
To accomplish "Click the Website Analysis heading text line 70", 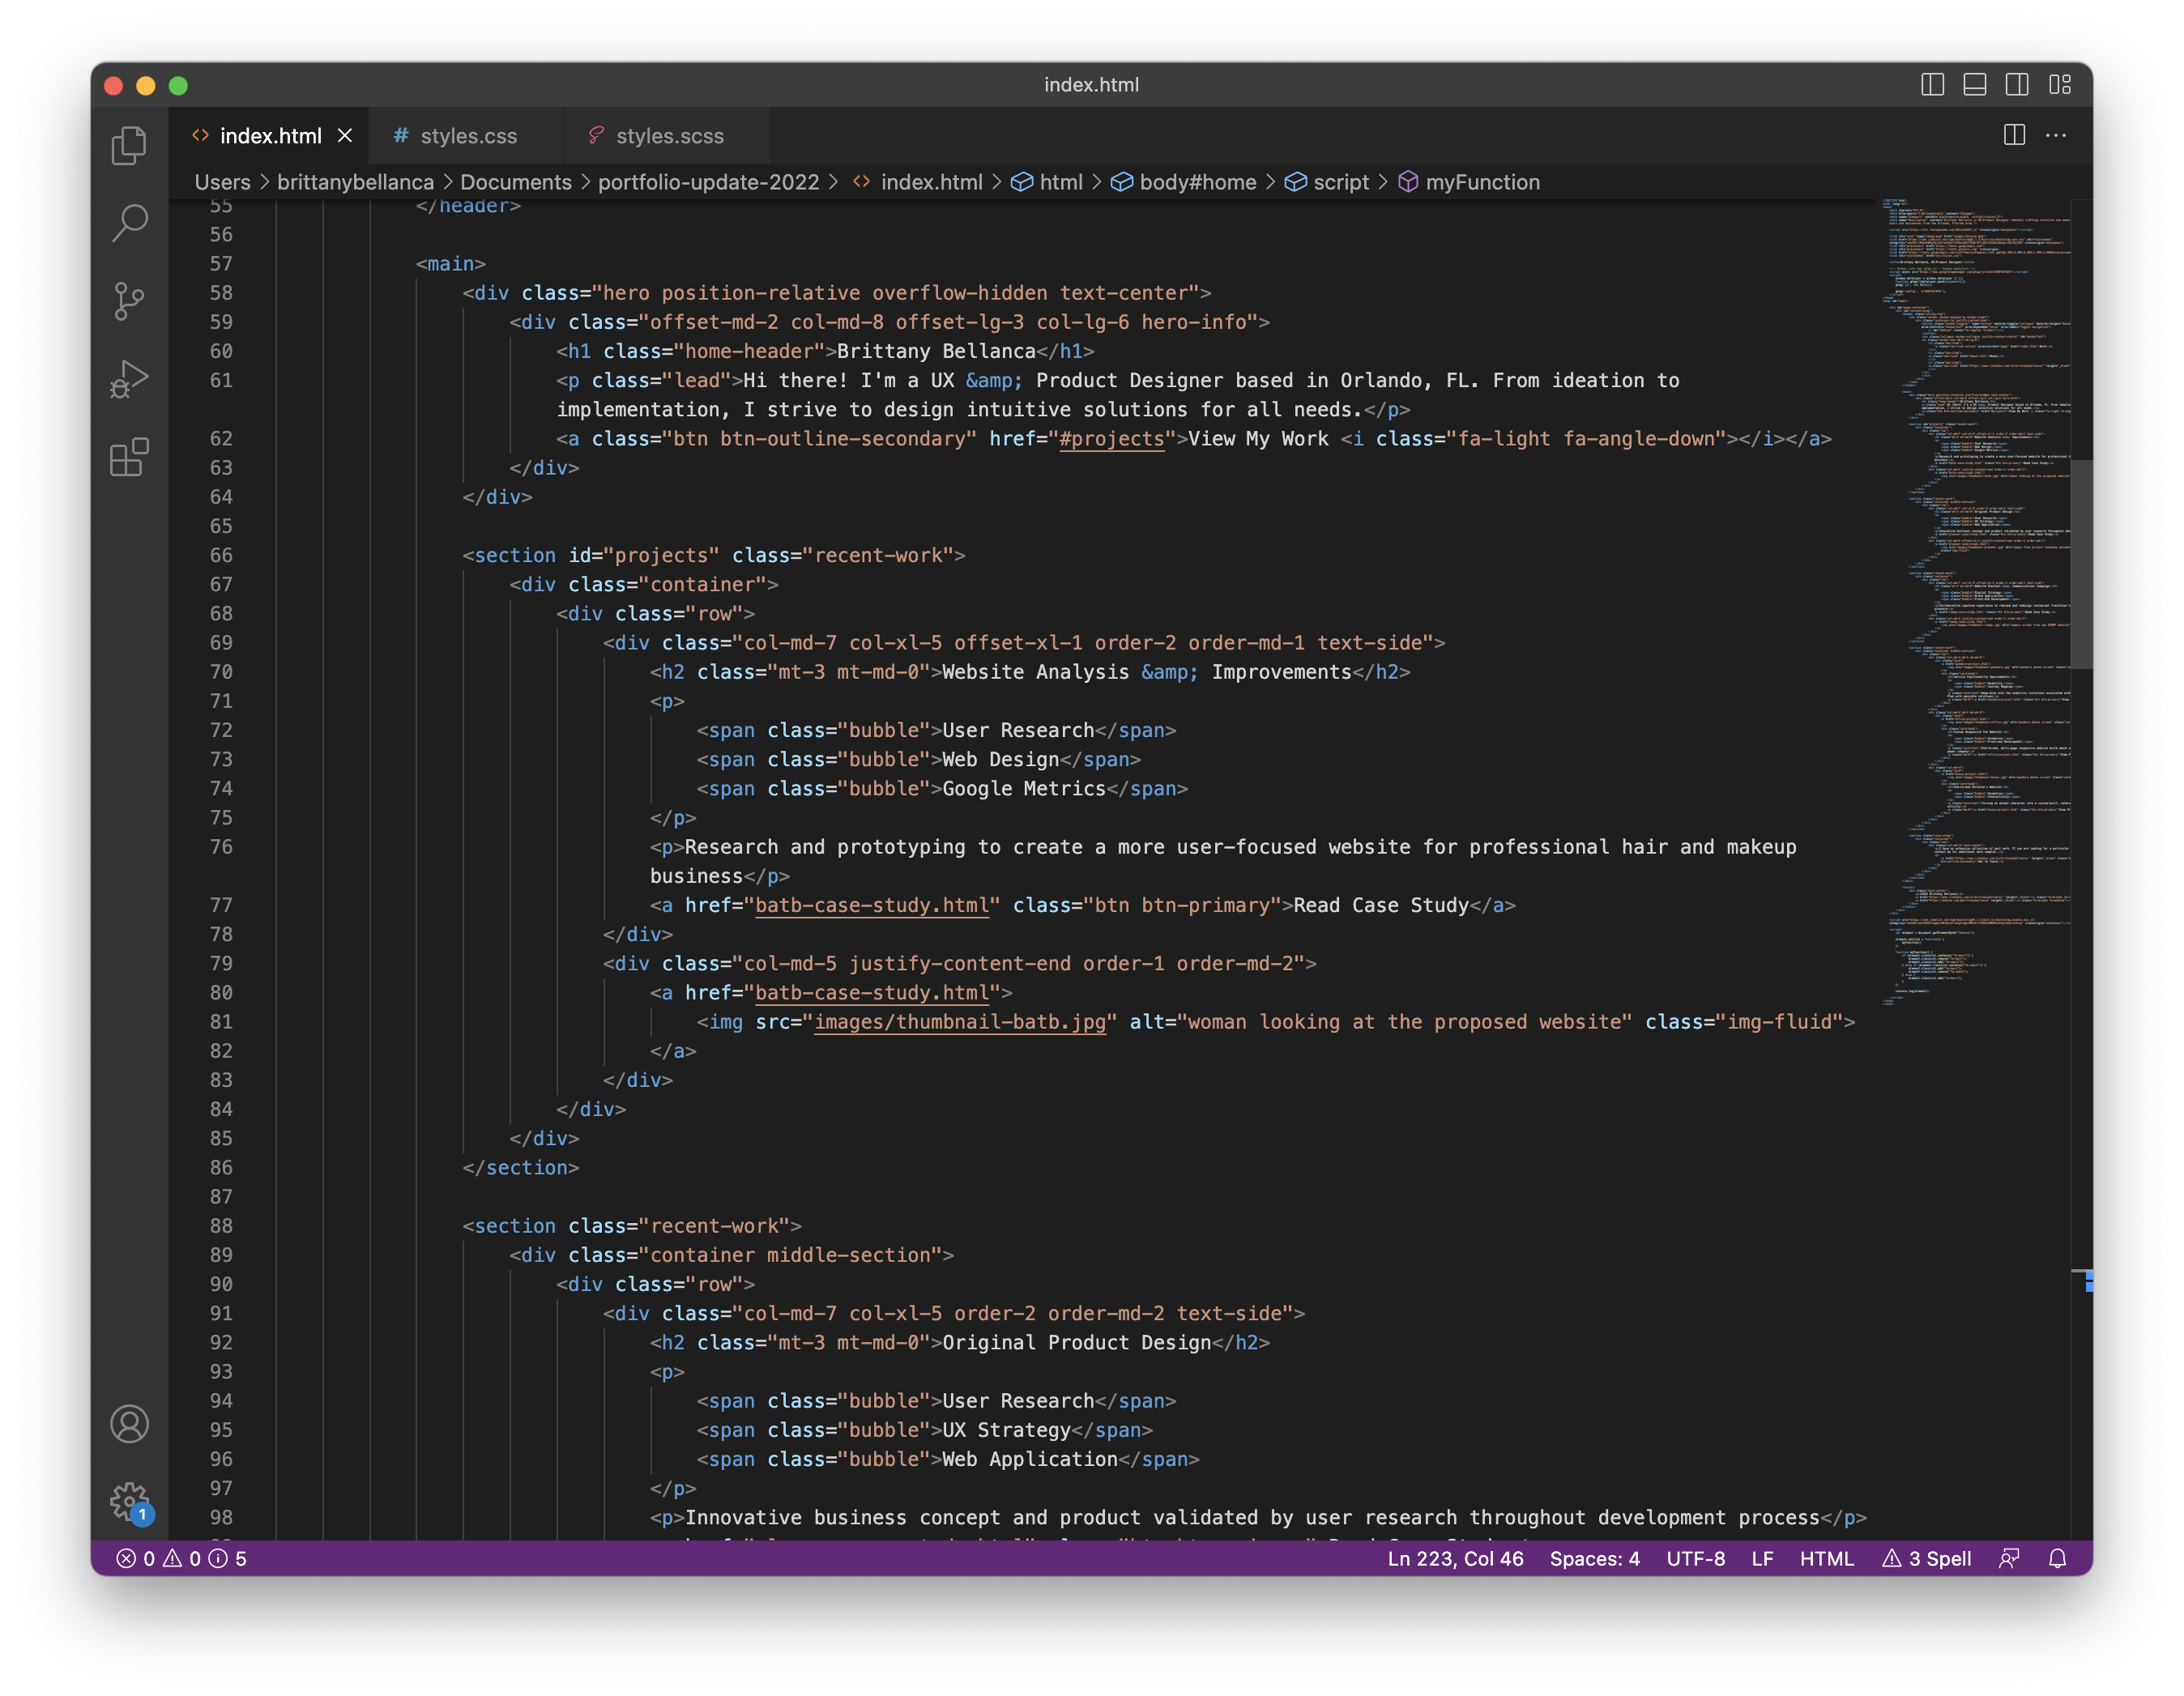I will [1147, 672].
